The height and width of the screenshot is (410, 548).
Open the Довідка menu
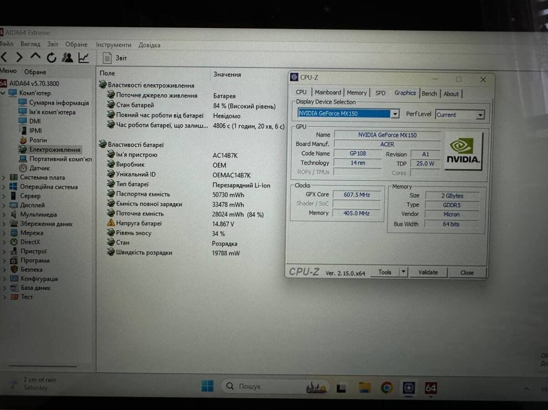click(x=149, y=45)
